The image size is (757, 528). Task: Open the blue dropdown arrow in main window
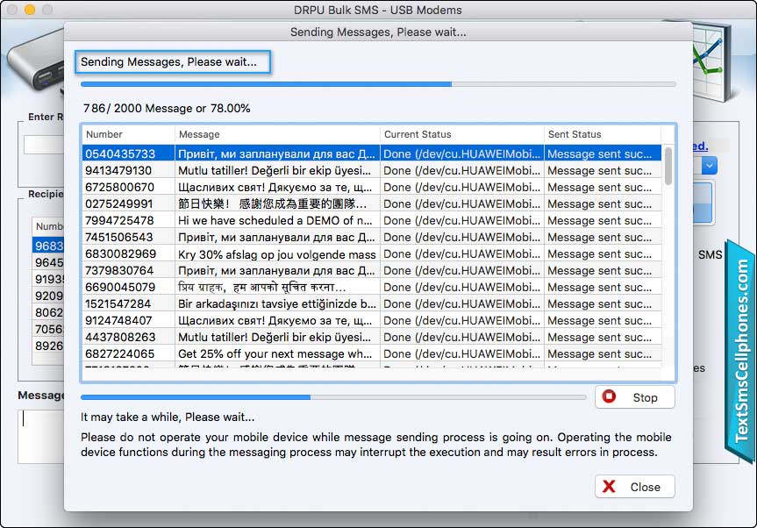pos(709,166)
